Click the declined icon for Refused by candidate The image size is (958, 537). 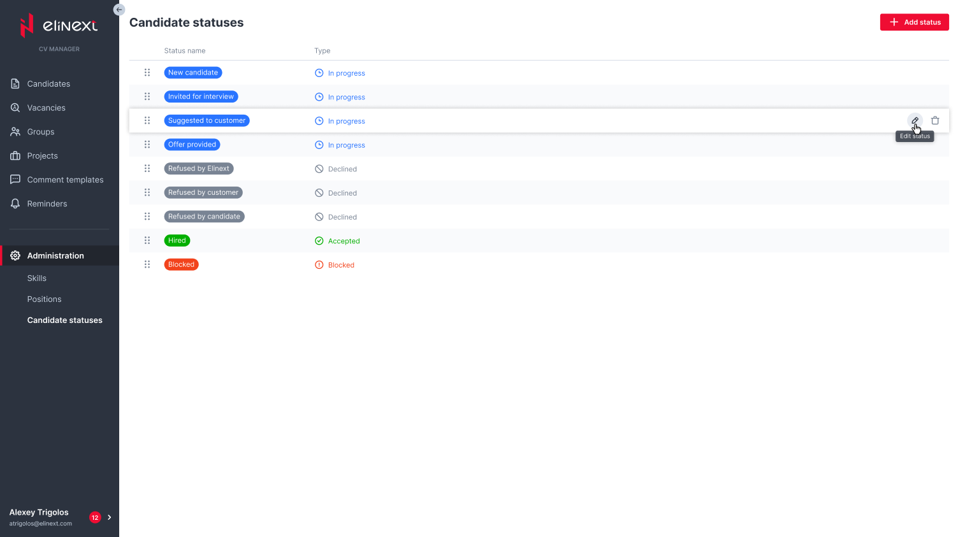319,217
